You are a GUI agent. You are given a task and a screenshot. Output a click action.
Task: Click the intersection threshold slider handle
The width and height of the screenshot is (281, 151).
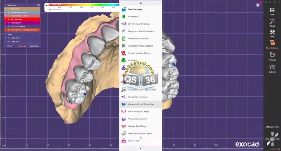50,10
